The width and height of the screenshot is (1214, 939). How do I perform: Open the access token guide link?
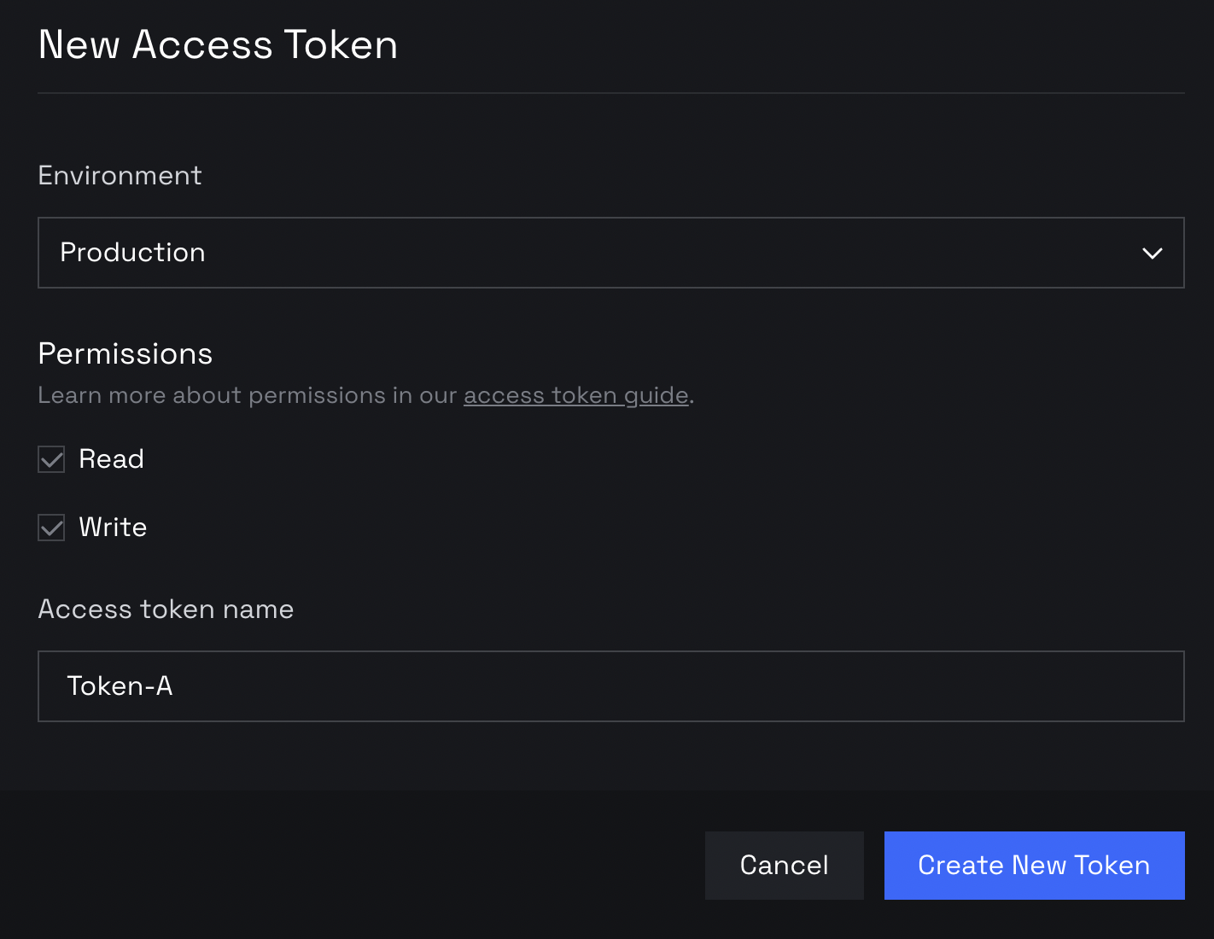(x=575, y=395)
